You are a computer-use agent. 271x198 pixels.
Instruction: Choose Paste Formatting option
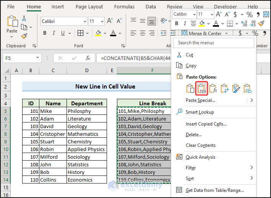[x=236, y=89]
